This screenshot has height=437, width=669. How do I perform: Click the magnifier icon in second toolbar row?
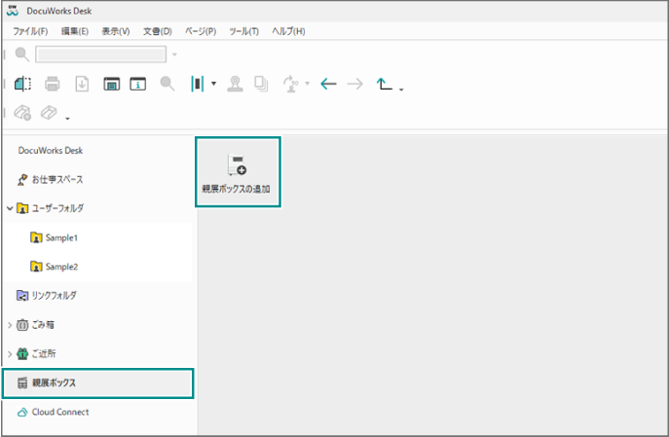[167, 84]
